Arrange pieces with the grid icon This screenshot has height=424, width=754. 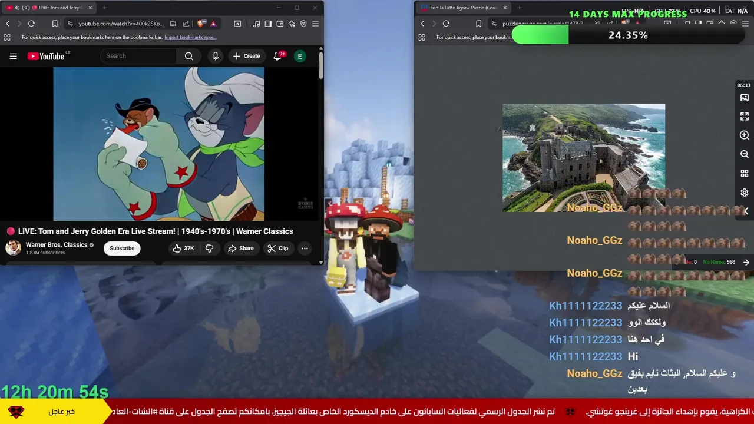point(745,174)
